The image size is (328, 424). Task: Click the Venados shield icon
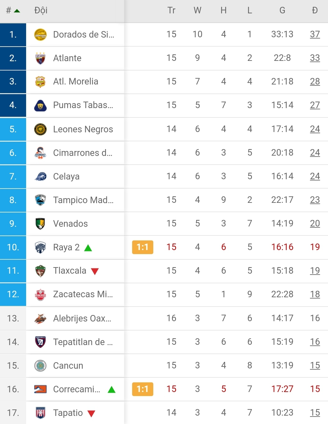click(40, 224)
